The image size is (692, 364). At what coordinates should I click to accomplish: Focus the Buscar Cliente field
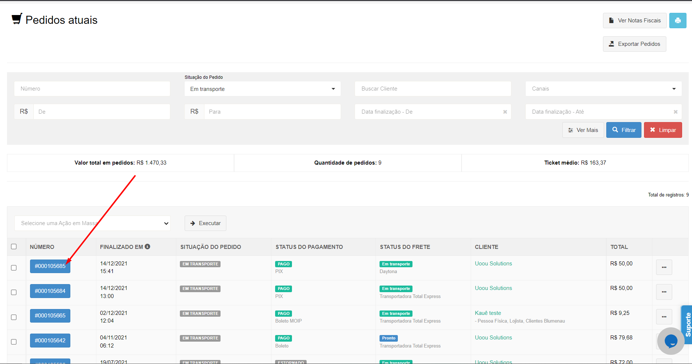433,89
